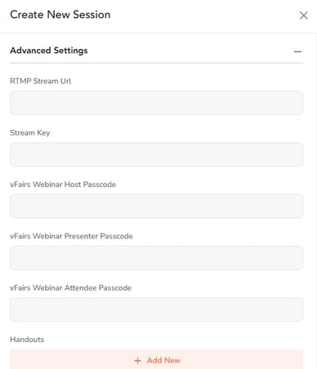Screen dimensions: 317x369
Task: Click into the Stream Key input box
Action: coord(156,154)
